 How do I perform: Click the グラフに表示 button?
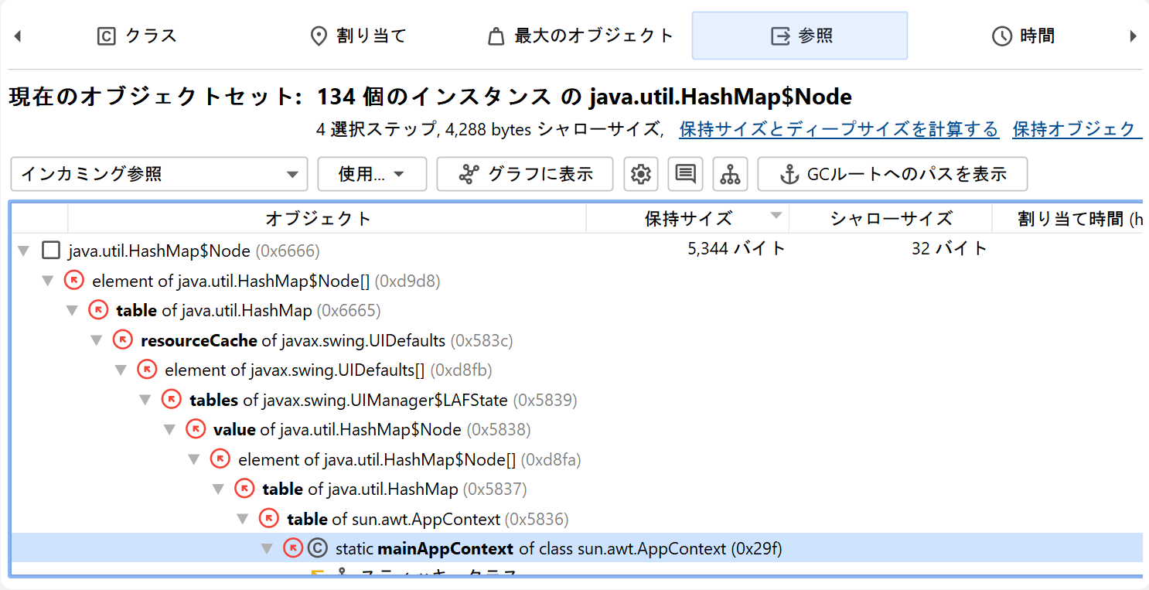coord(525,175)
